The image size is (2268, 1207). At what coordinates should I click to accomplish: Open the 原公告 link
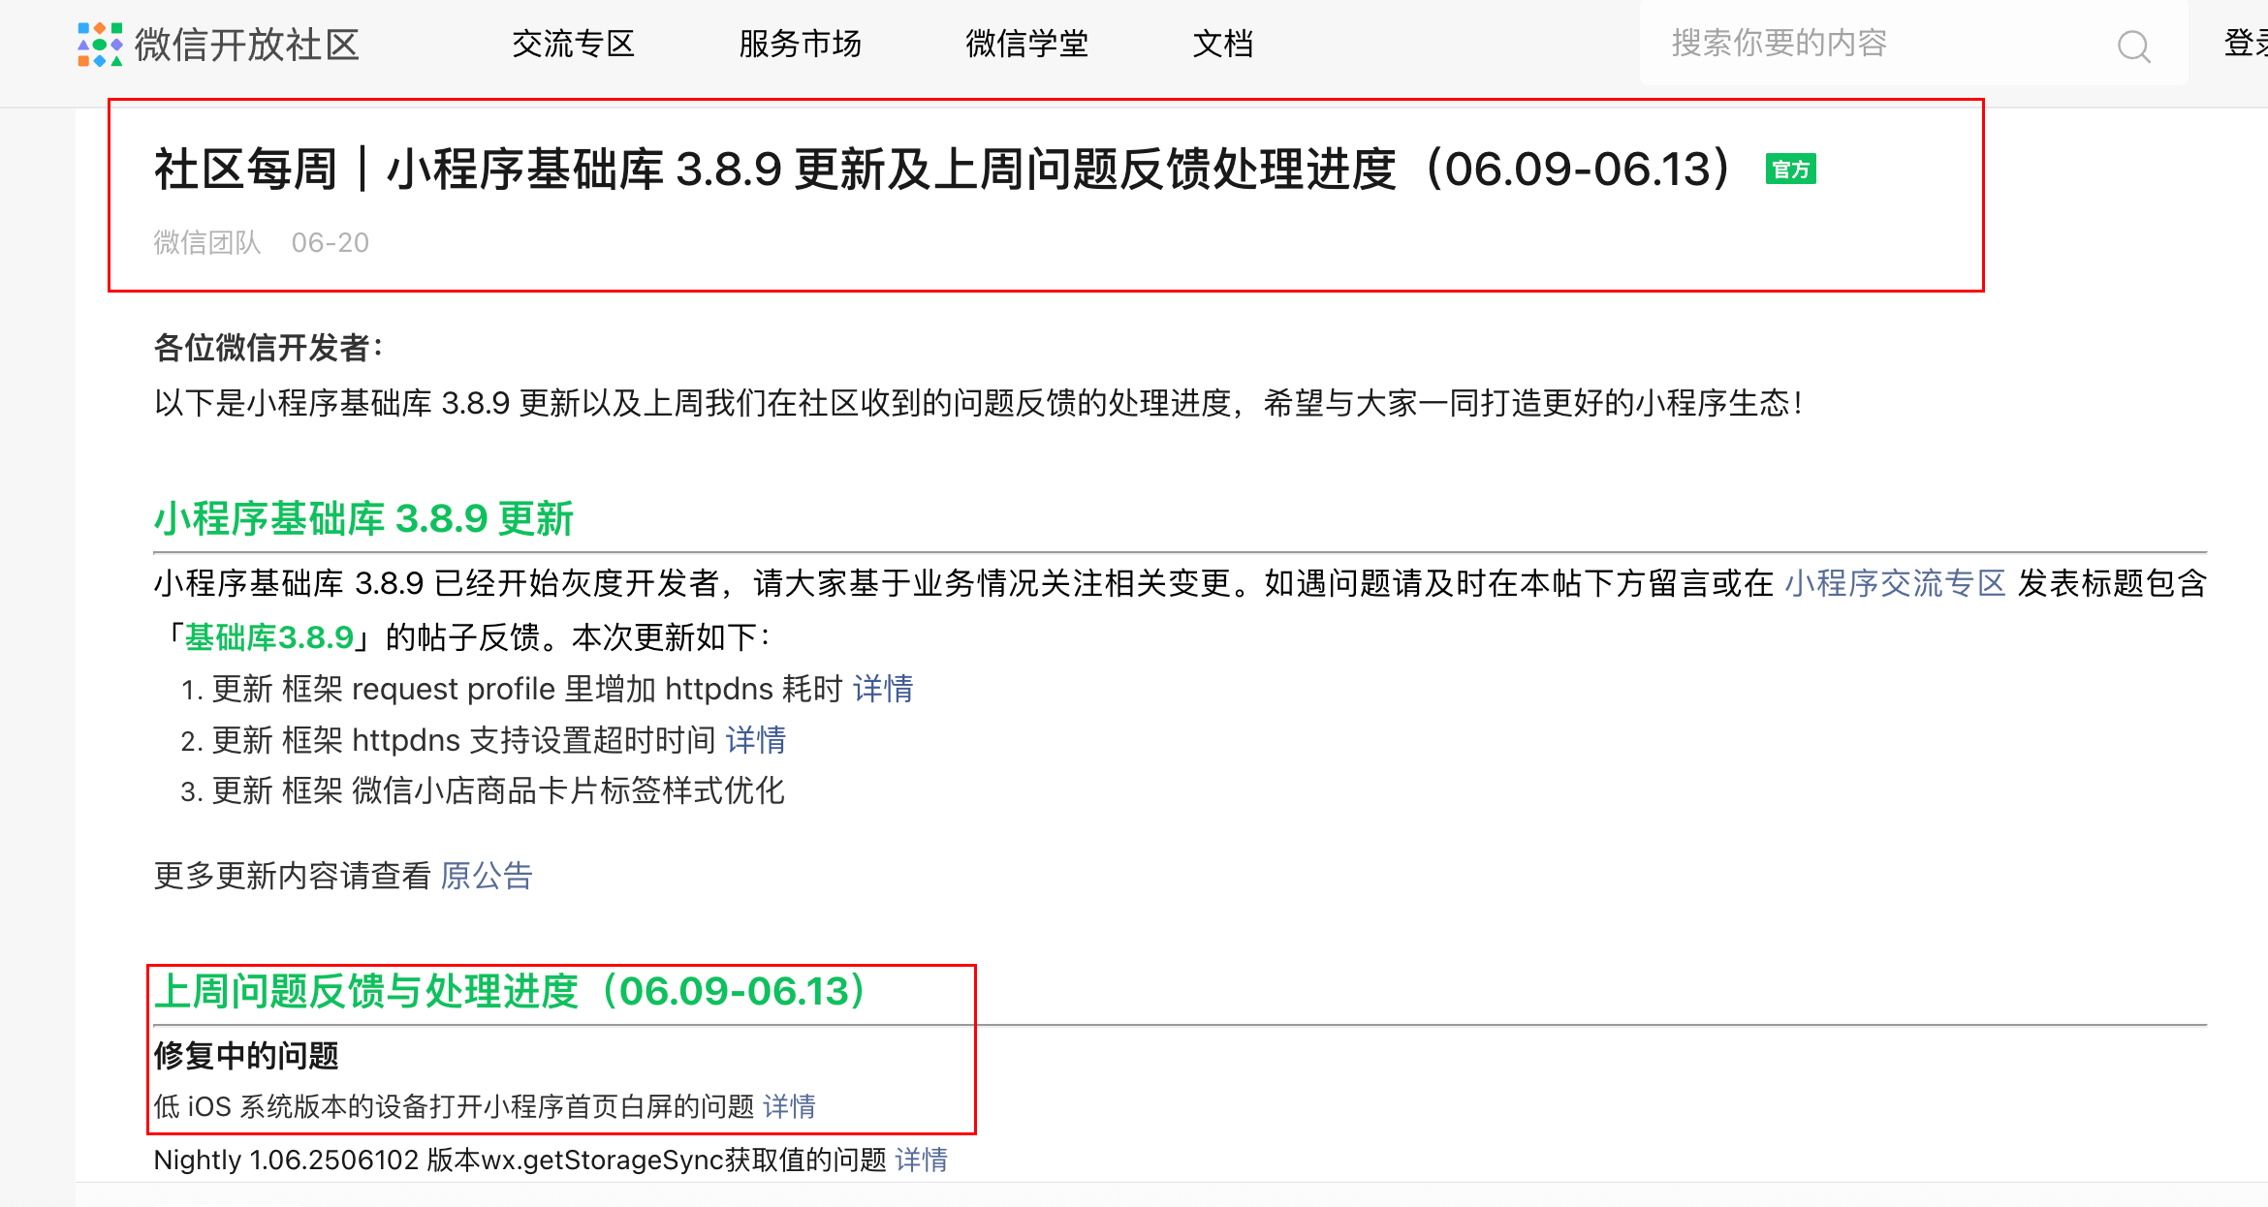(x=487, y=876)
